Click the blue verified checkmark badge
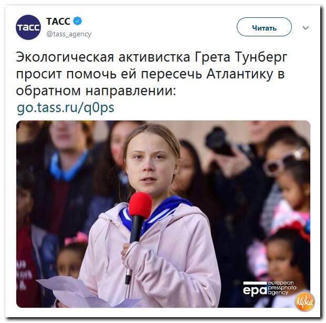The height and width of the screenshot is (323, 326). tap(77, 21)
